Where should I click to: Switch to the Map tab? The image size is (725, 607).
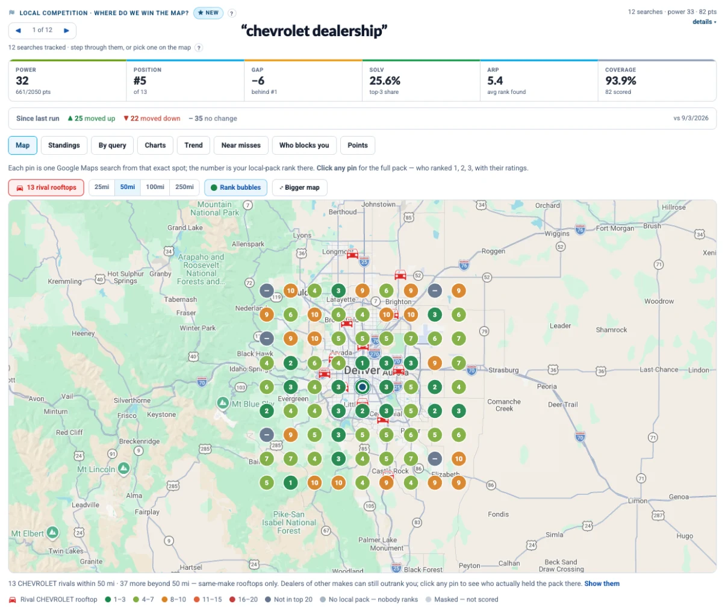pos(23,145)
